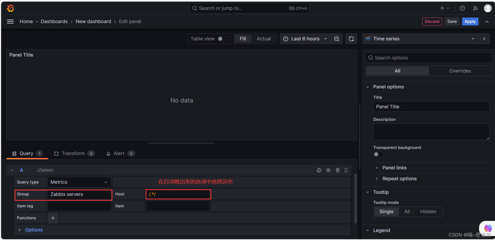Delete query A with trash icon

338,170
